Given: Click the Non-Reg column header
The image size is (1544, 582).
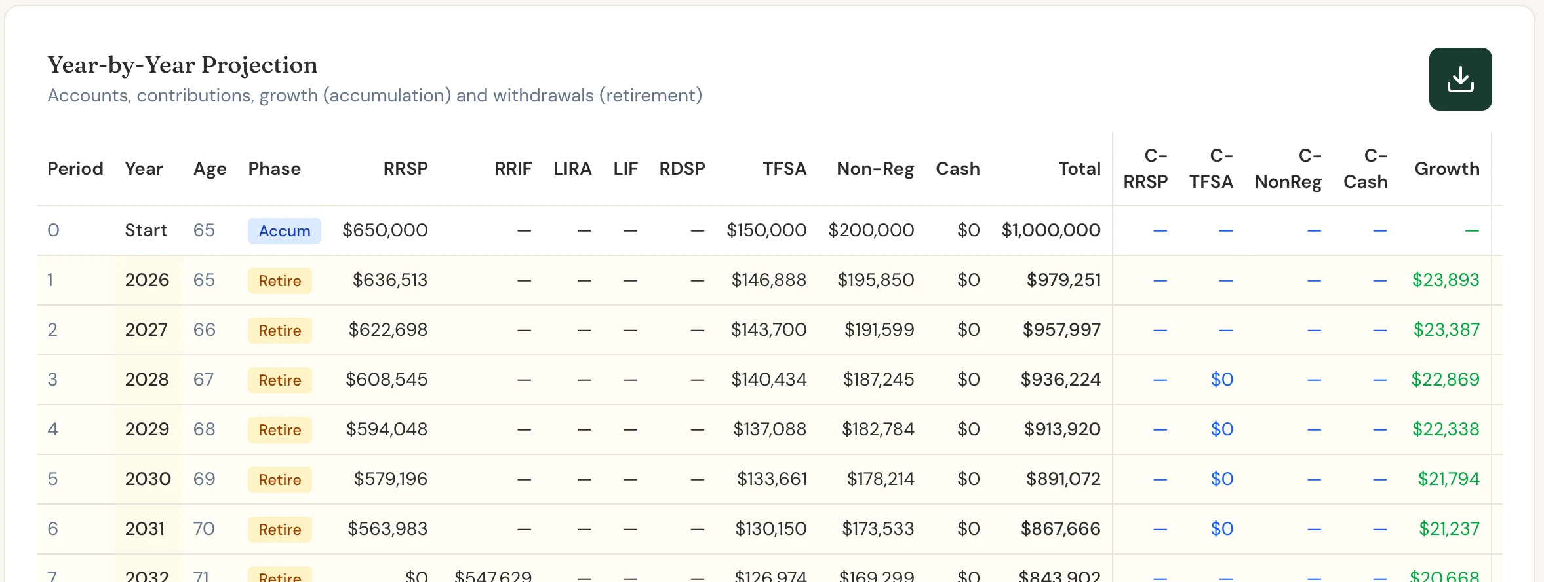Looking at the screenshot, I should [x=875, y=169].
